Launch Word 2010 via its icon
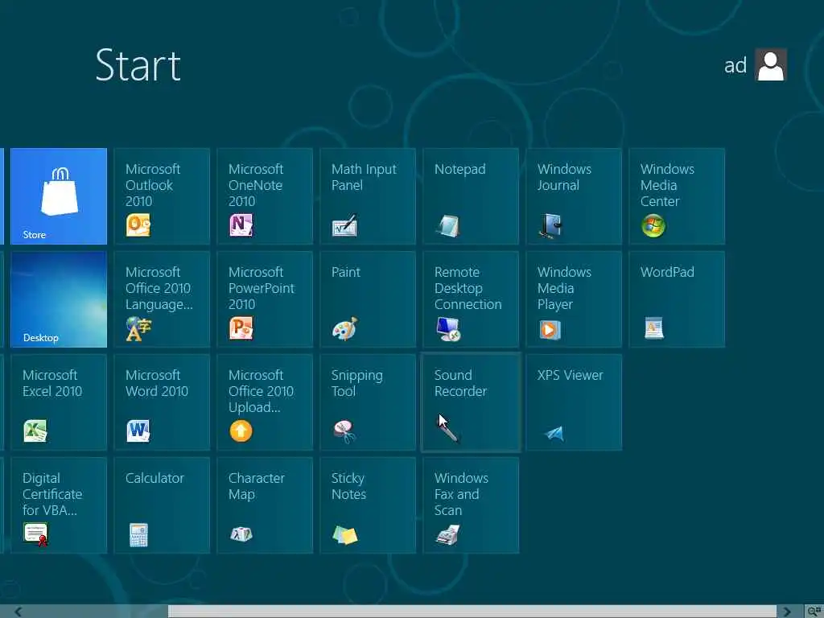 [138, 431]
